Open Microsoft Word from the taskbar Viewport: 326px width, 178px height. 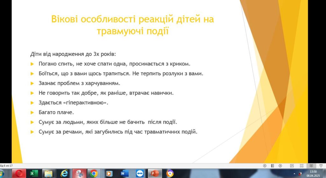[x=124, y=174]
